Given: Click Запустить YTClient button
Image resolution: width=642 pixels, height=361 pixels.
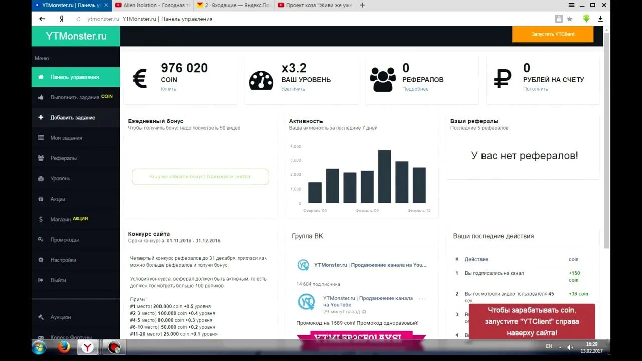Looking at the screenshot, I should pos(553,34).
